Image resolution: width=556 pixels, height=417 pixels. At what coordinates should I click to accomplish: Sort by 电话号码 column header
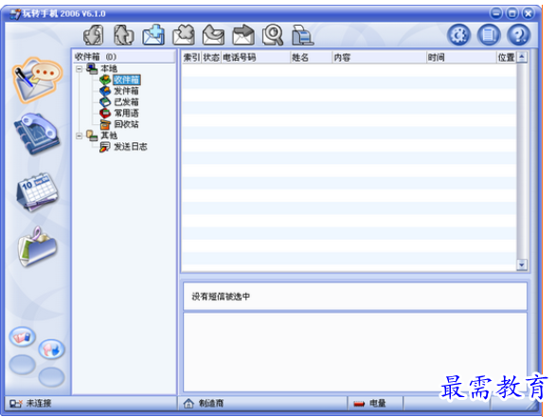tap(256, 57)
